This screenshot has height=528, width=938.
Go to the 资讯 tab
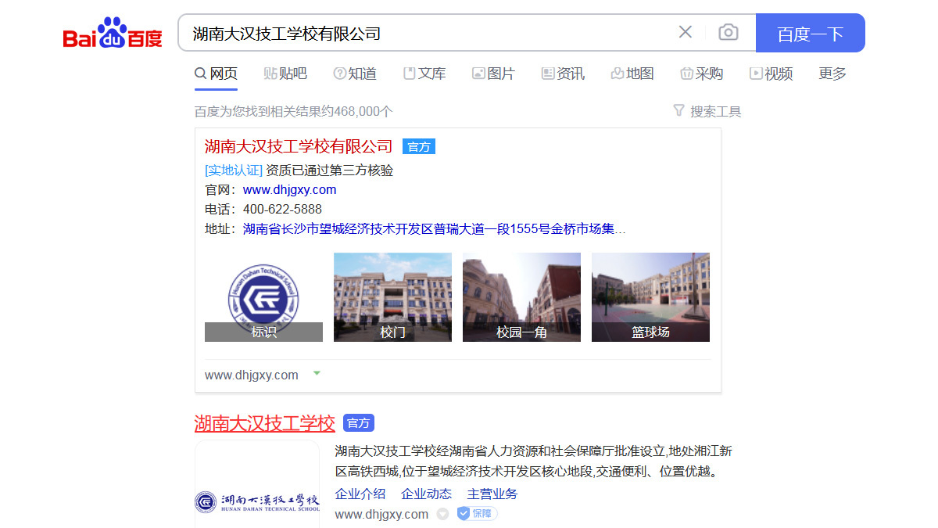[563, 74]
